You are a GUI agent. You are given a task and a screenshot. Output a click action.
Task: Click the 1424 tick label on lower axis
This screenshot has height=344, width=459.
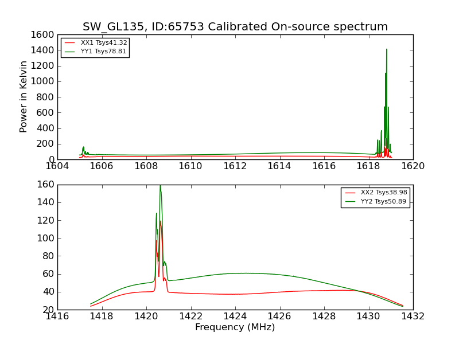coord(235,316)
